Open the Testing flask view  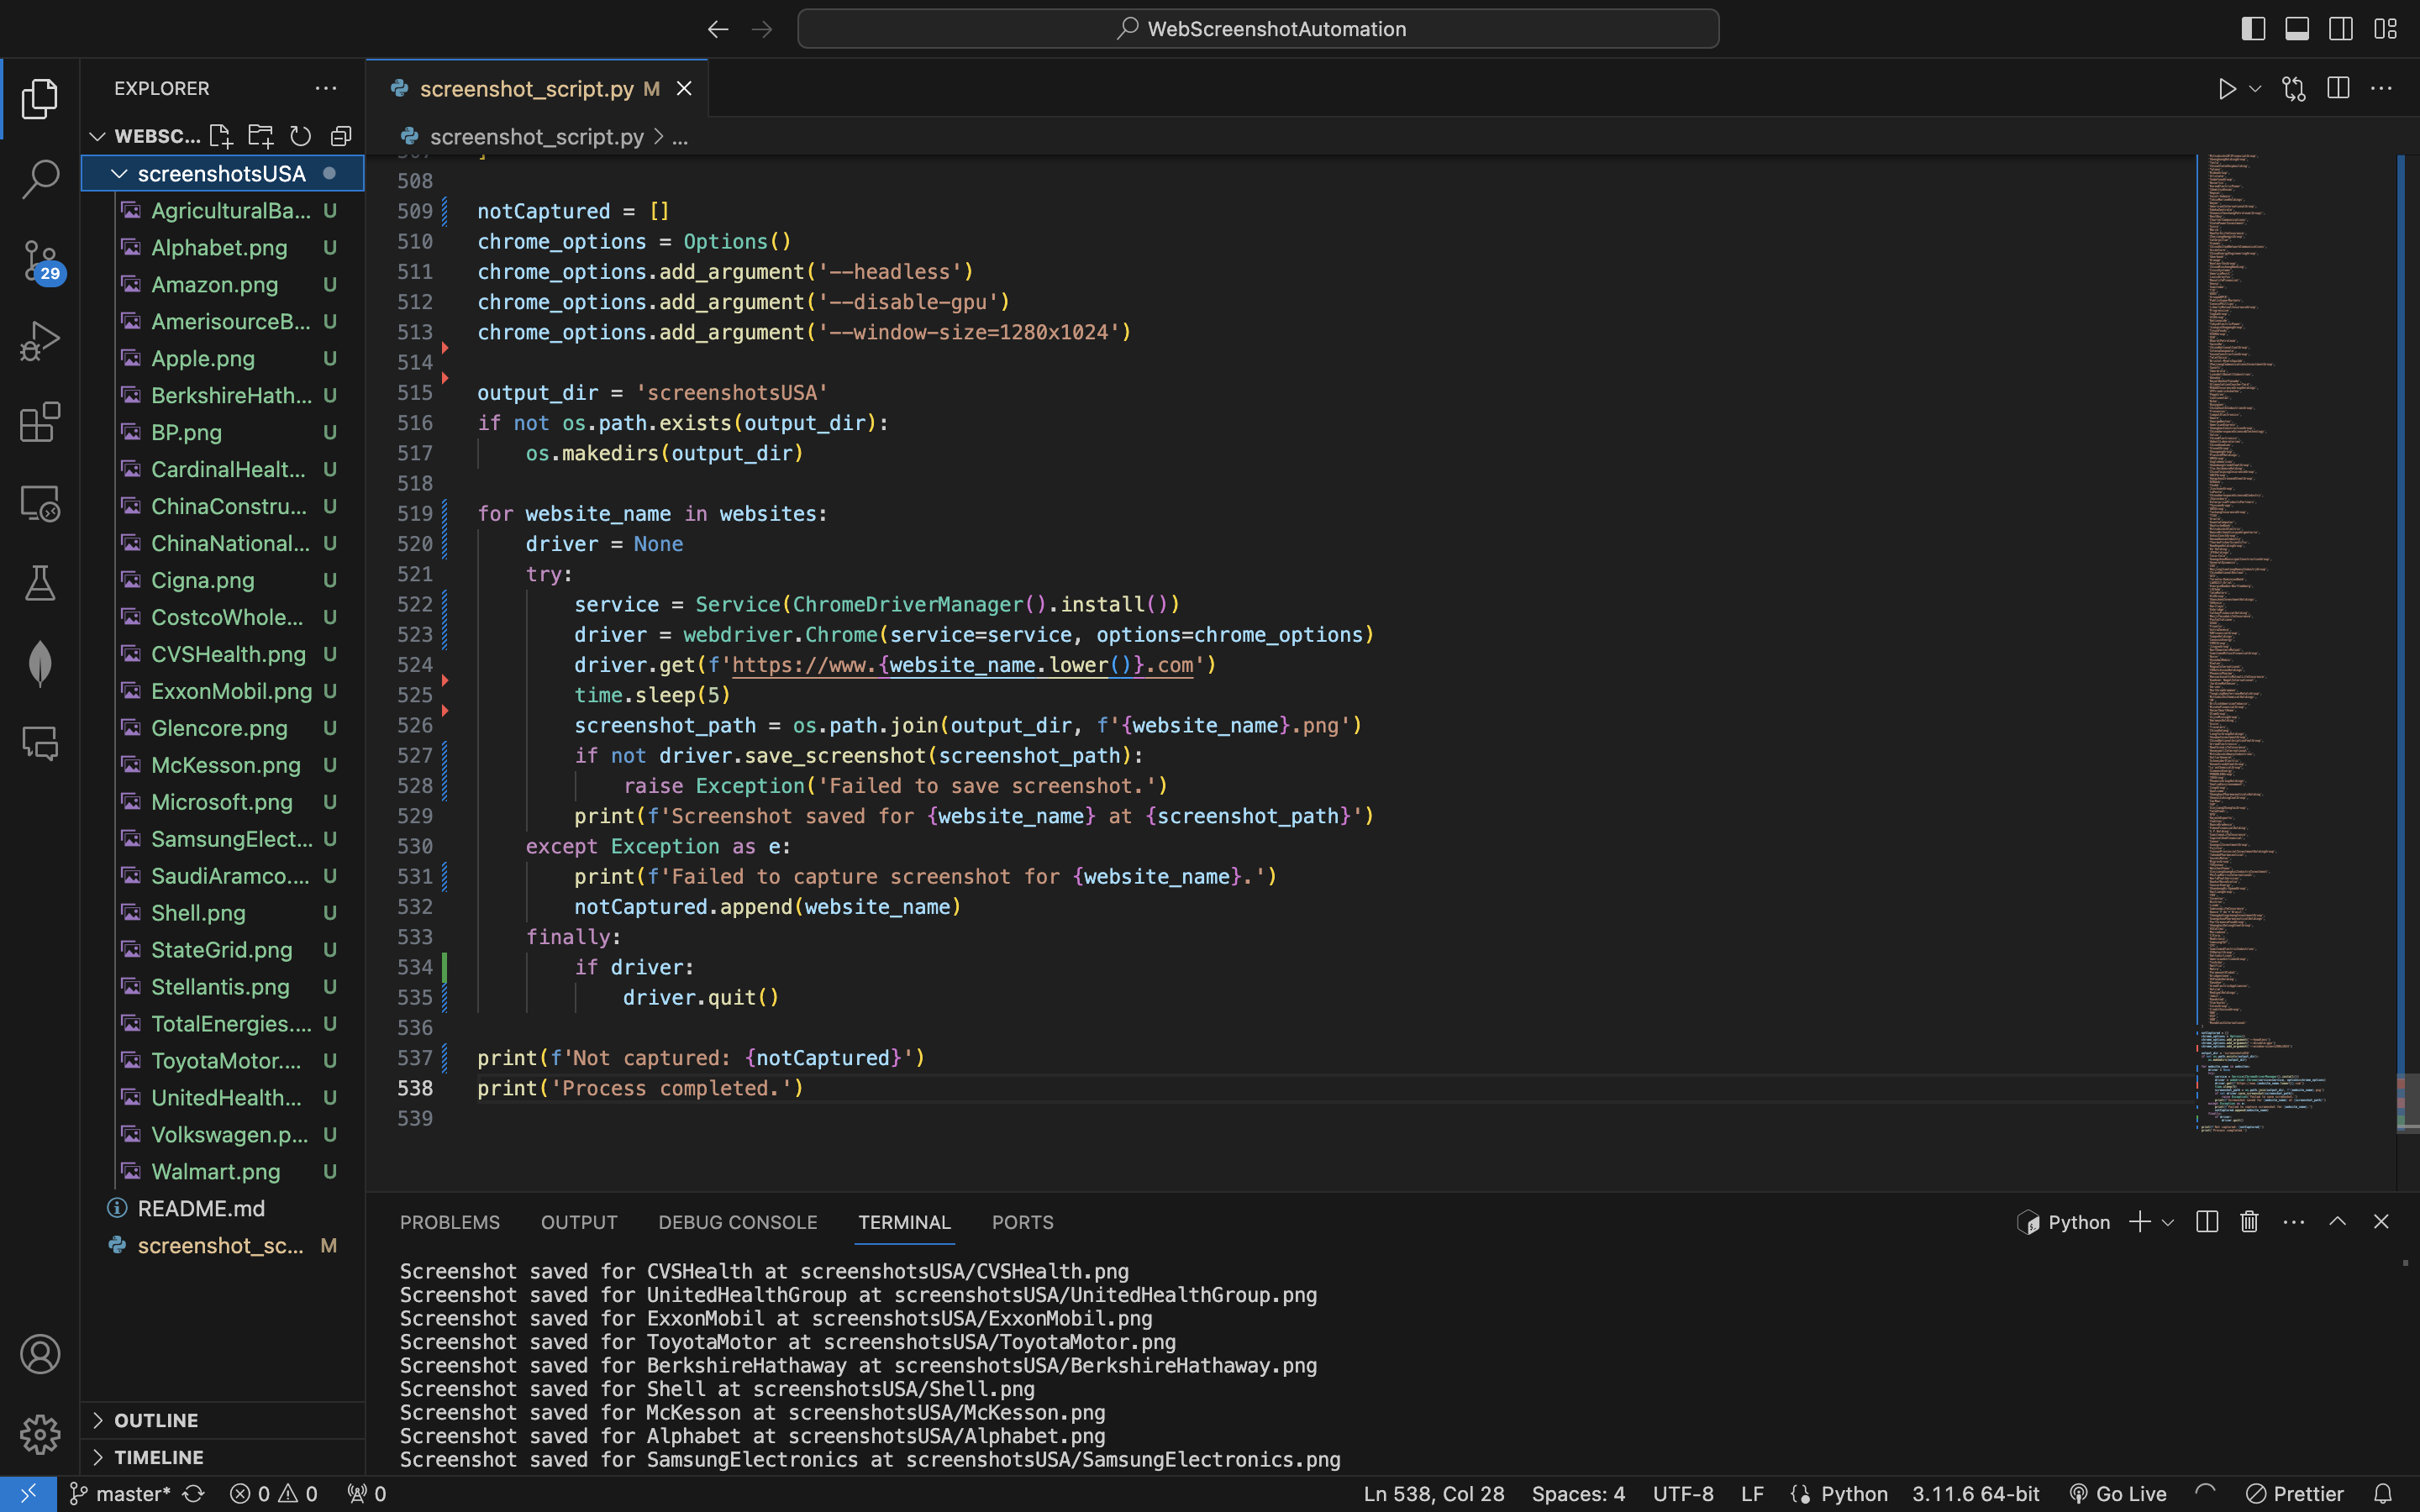(40, 583)
